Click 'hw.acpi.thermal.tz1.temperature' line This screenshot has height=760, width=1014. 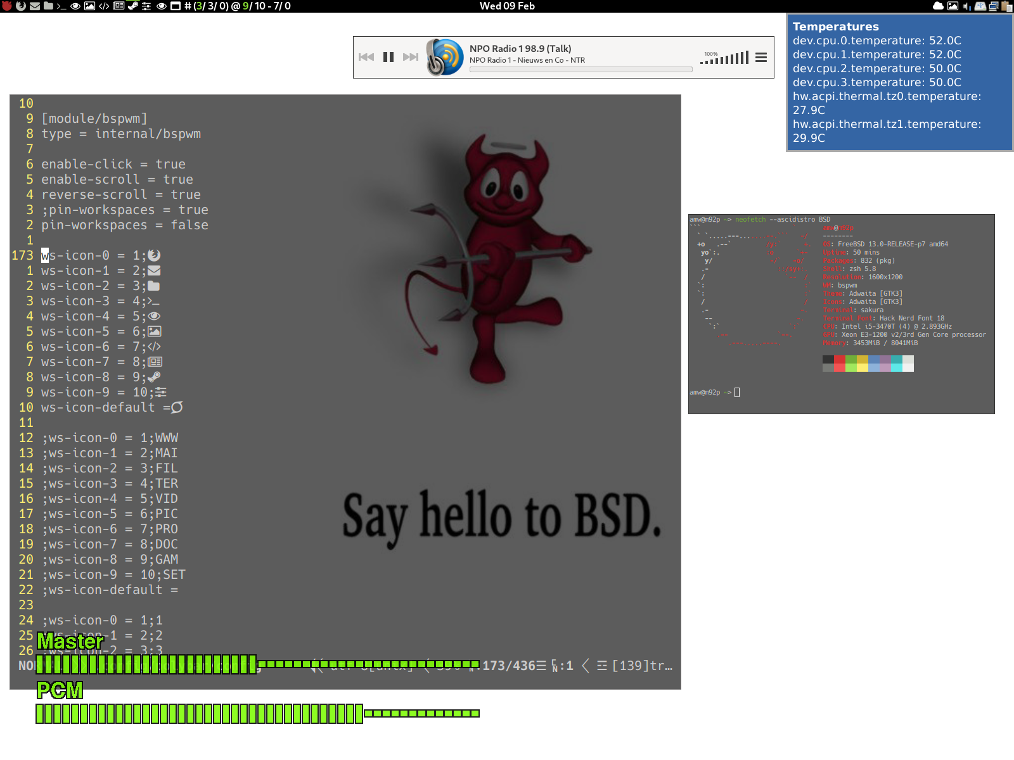point(887,130)
